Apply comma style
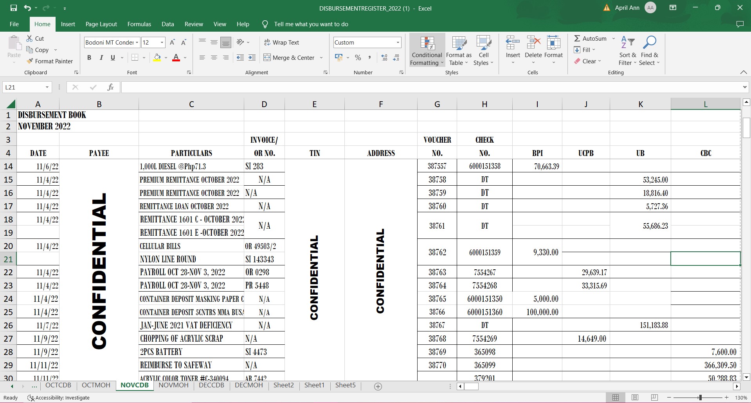 [369, 57]
